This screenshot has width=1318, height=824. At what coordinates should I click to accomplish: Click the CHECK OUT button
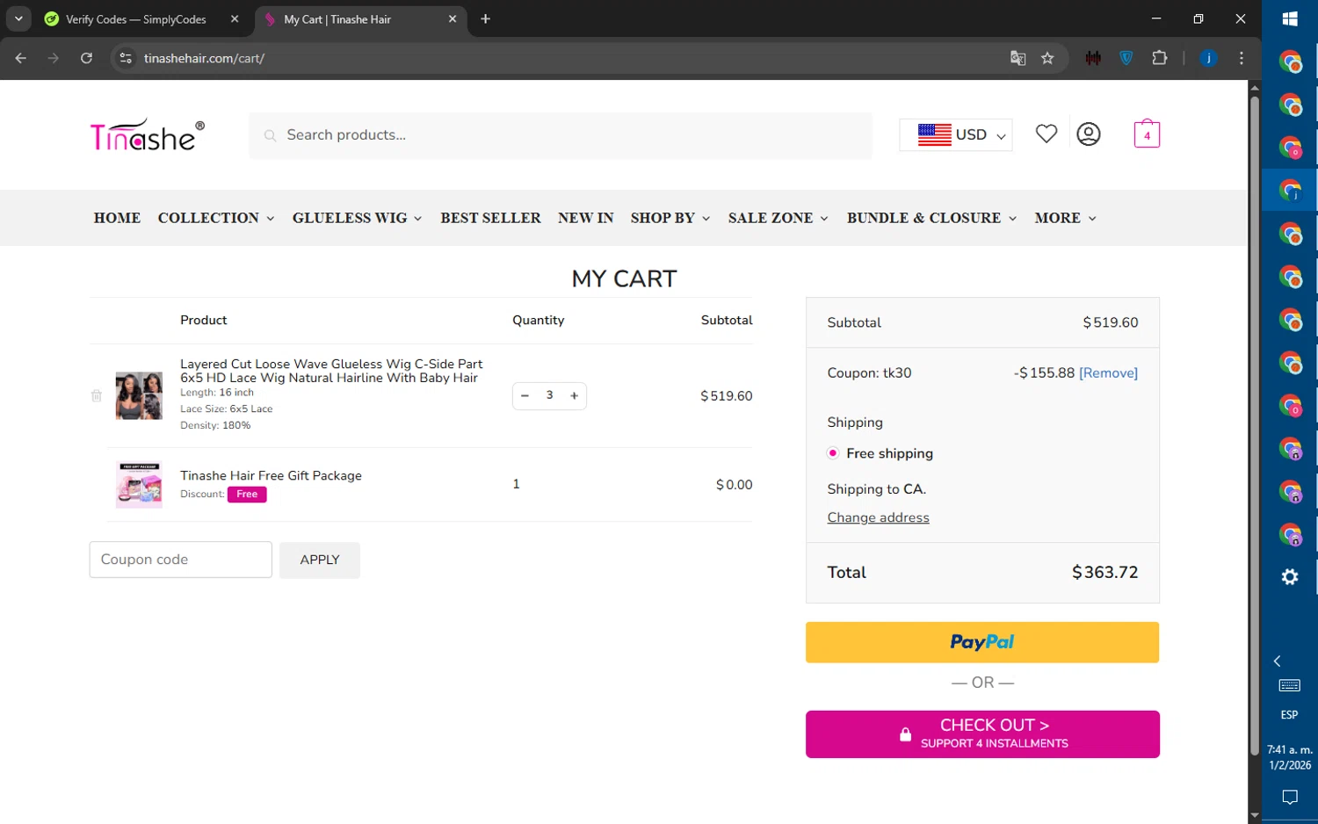click(x=982, y=734)
